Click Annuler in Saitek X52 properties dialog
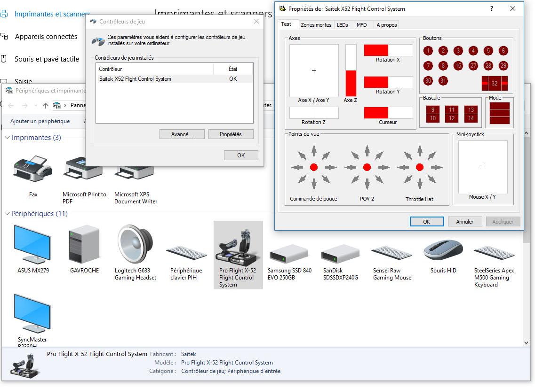 (x=465, y=222)
